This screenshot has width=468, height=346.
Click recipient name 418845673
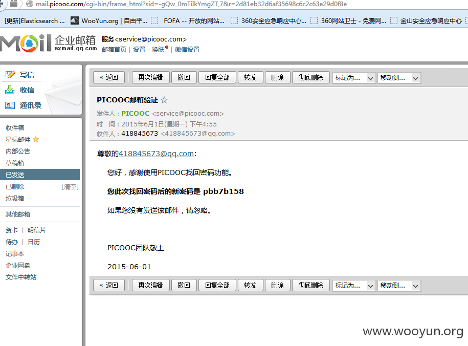click(140, 133)
